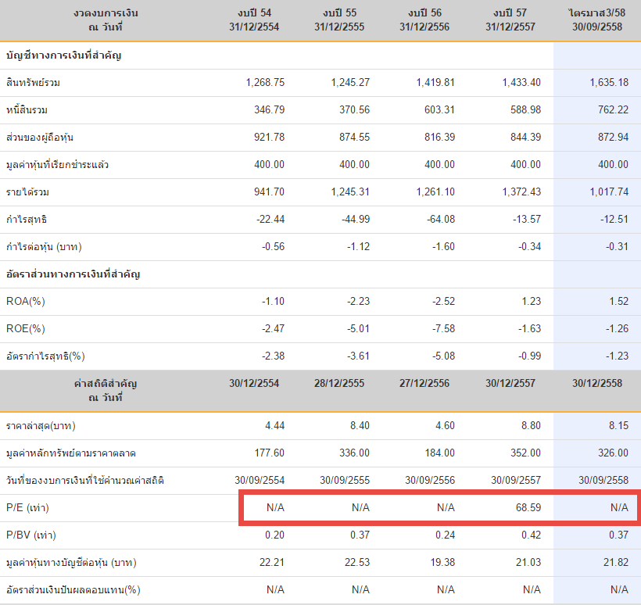Click the บัญชีทางการเงินที่สำคัญ section heading
This screenshot has width=641, height=605.
64,55
